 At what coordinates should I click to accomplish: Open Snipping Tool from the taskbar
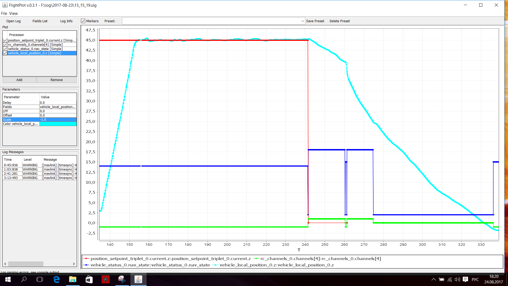point(122,279)
